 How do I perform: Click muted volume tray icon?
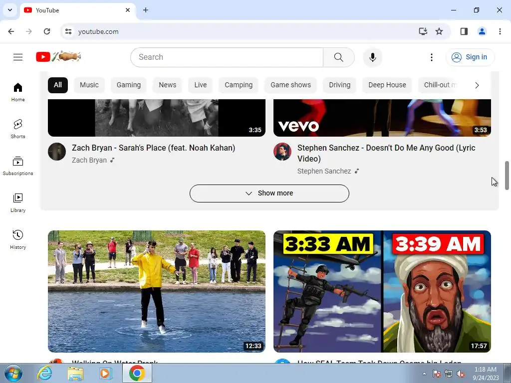click(461, 374)
